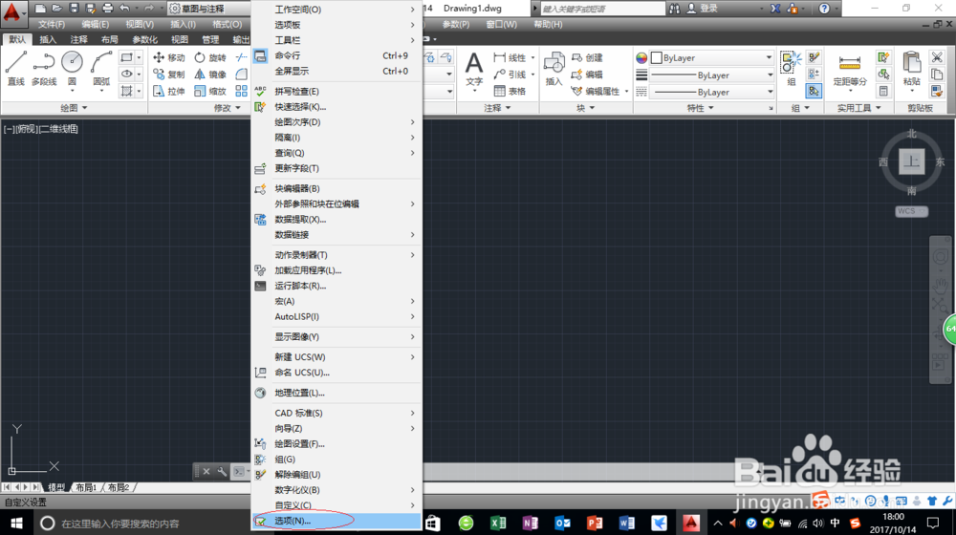This screenshot has width=956, height=535.
Task: Click the Leader (引线) tool
Action: pos(510,75)
